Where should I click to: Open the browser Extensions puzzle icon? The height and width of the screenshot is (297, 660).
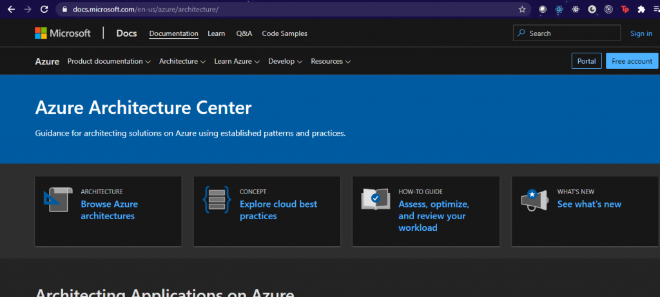click(641, 10)
